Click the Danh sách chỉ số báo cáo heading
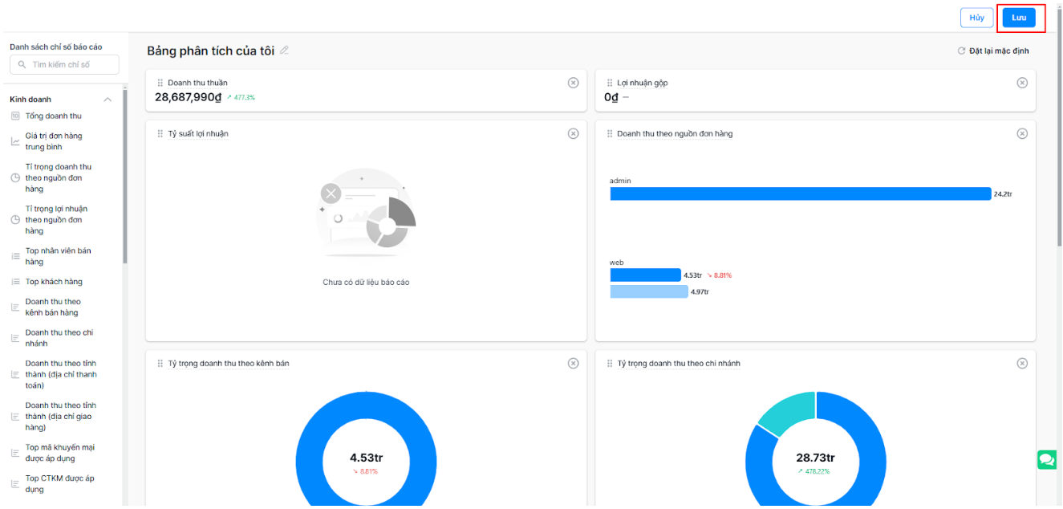1063x509 pixels. click(56, 47)
